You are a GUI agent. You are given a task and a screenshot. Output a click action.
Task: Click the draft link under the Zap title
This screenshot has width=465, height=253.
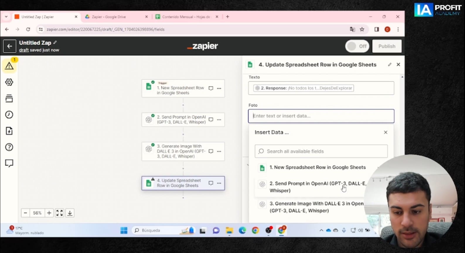click(24, 50)
